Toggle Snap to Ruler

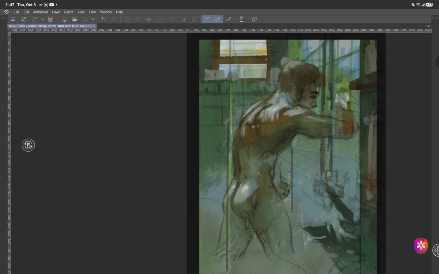click(207, 19)
